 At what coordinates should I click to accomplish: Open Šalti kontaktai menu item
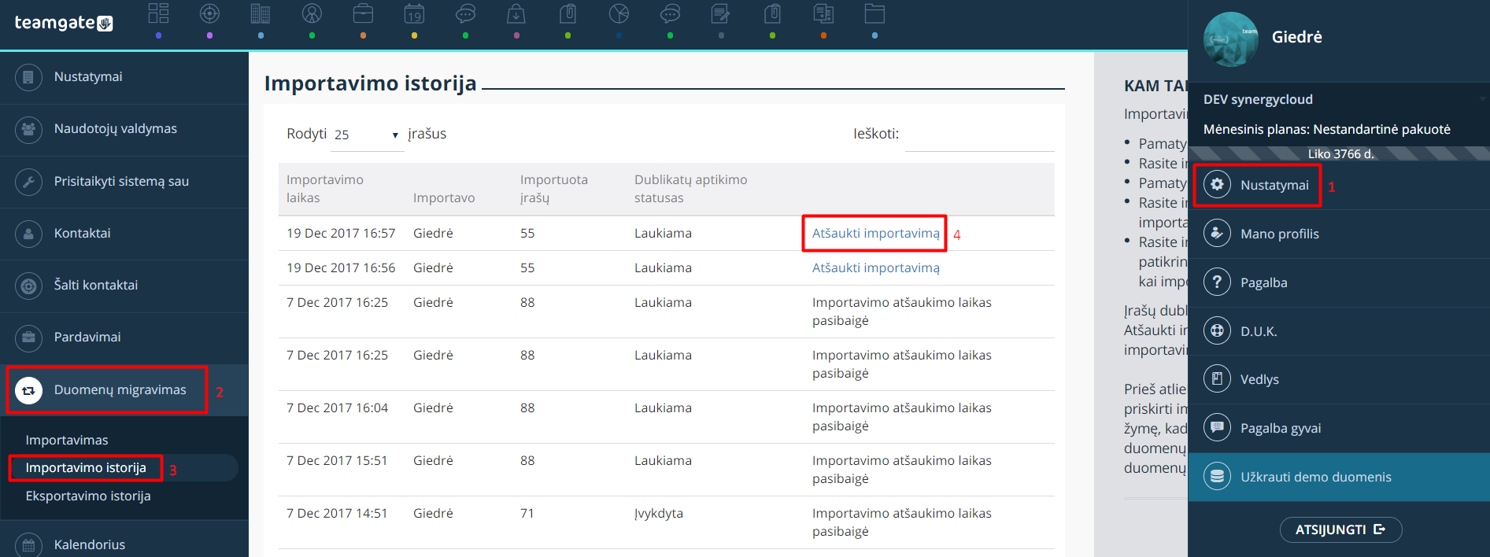pyautogui.click(x=124, y=286)
